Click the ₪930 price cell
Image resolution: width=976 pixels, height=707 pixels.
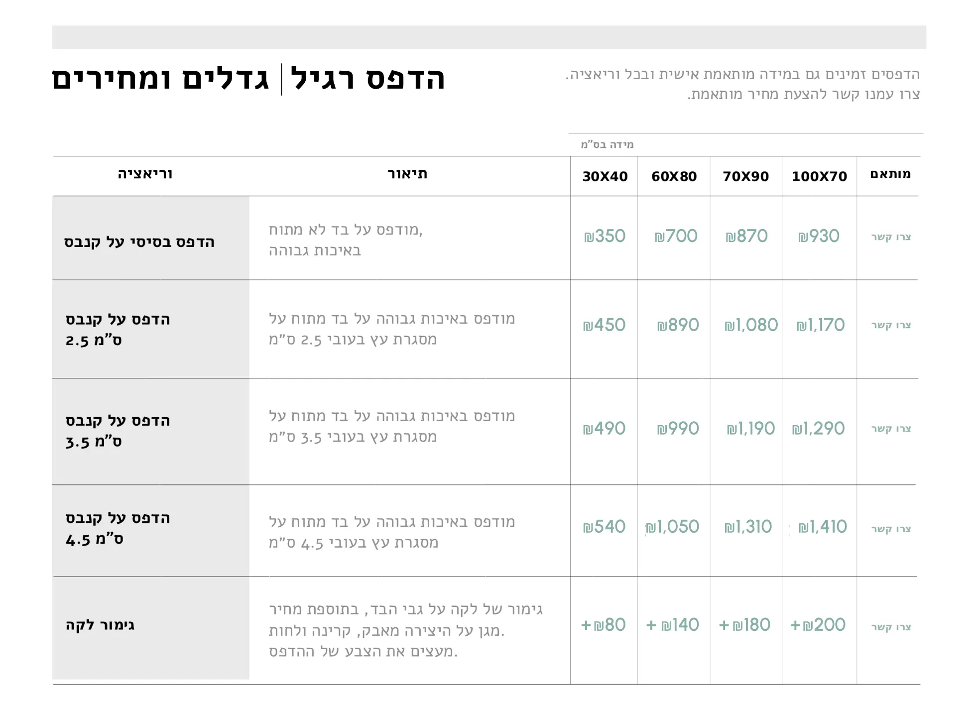pyautogui.click(x=819, y=236)
